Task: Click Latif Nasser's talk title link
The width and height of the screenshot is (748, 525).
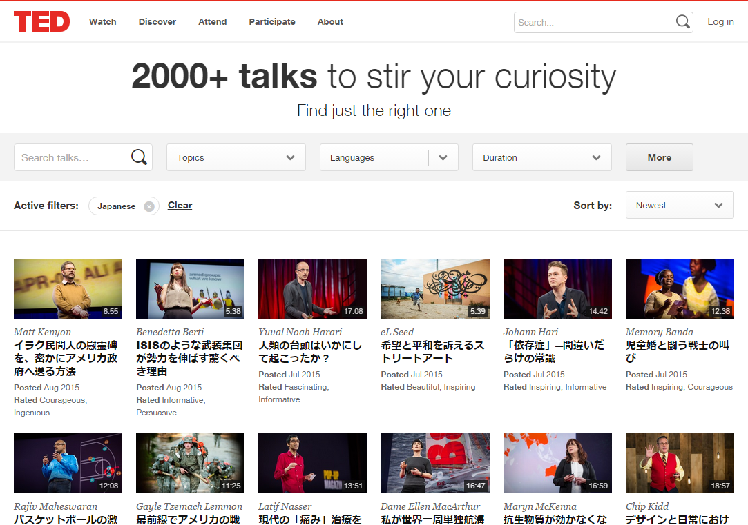Action: pos(310,519)
